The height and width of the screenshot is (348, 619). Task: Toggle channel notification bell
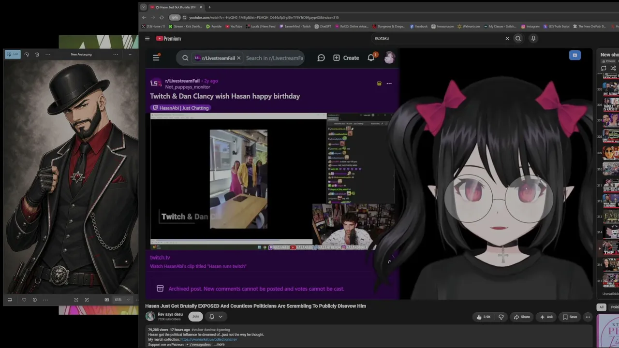pos(211,317)
